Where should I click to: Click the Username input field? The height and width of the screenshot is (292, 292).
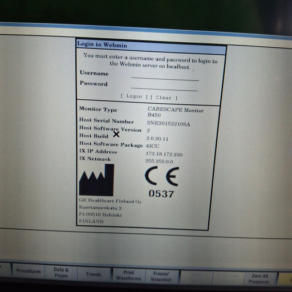pos(165,76)
